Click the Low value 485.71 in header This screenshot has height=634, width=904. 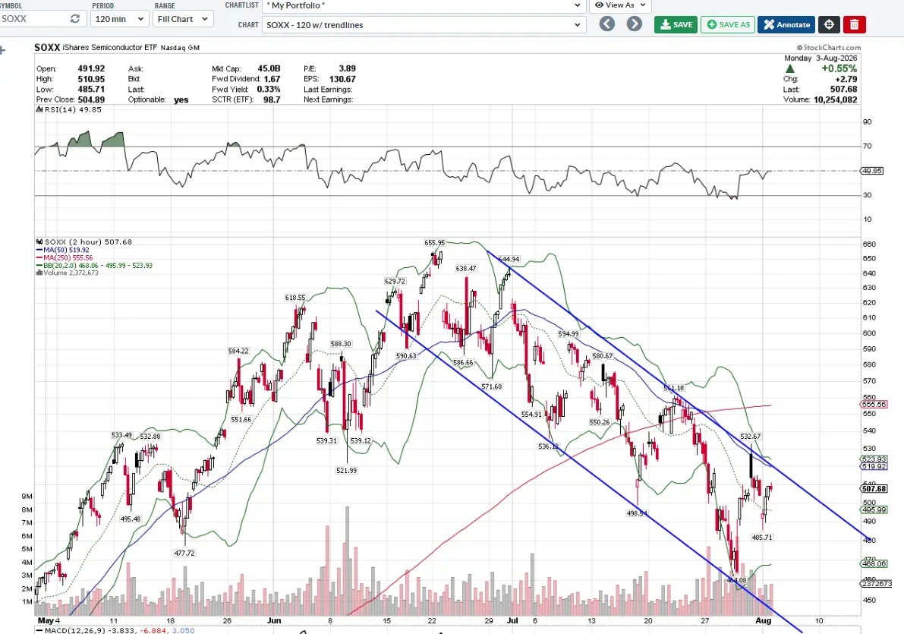(91, 89)
